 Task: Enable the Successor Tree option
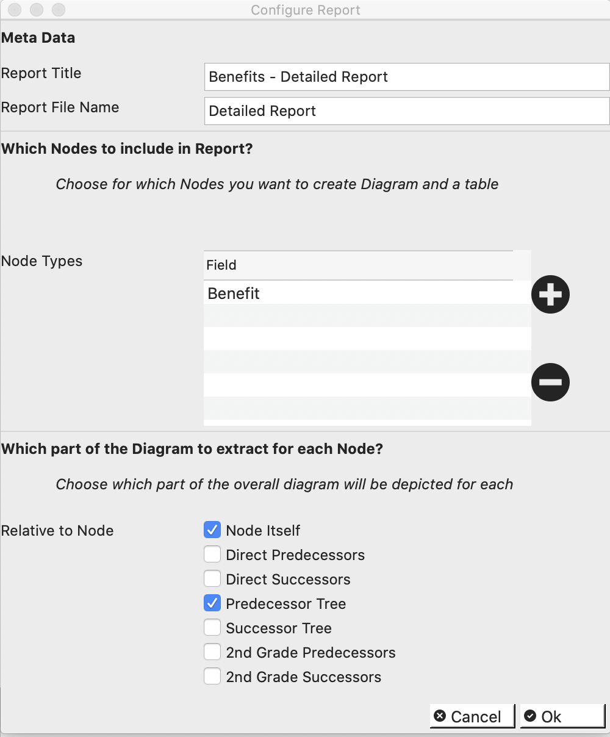(x=212, y=628)
